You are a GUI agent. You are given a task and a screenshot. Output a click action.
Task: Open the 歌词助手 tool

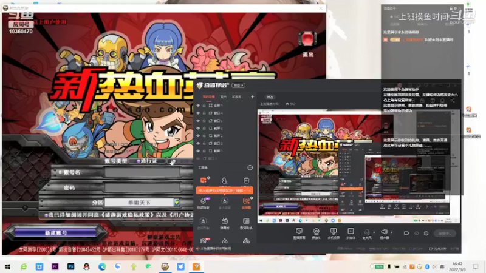point(246,223)
